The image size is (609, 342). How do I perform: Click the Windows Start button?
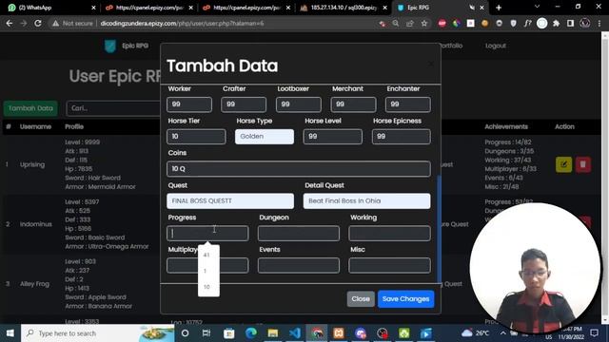tap(10, 333)
